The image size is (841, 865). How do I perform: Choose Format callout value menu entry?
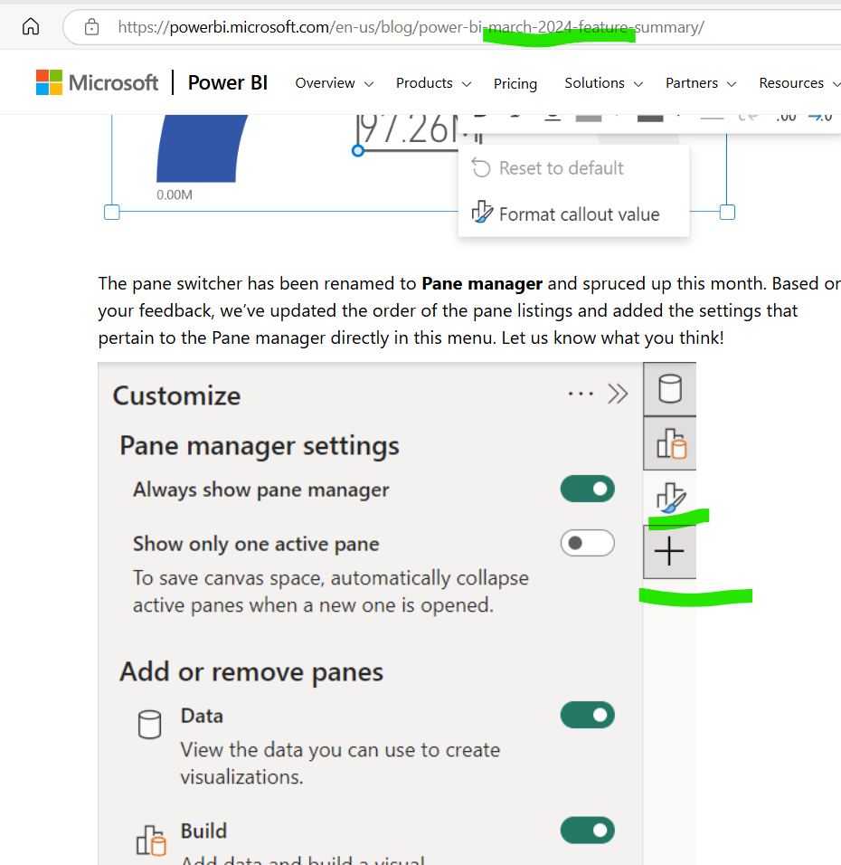[x=573, y=214]
